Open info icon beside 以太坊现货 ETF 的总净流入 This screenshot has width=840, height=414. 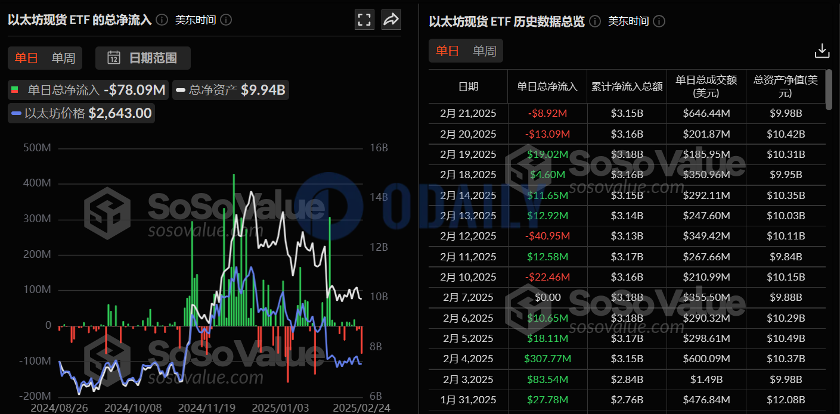(x=162, y=20)
